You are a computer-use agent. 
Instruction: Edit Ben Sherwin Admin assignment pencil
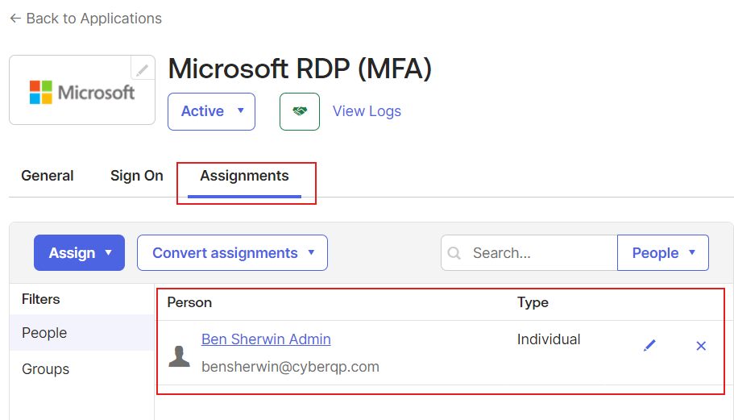(649, 346)
